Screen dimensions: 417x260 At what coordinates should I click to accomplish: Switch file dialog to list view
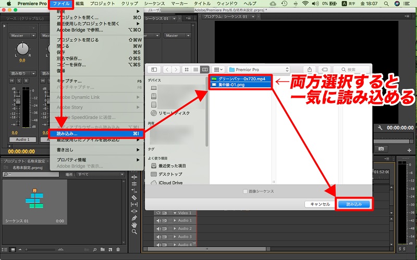[196, 70]
